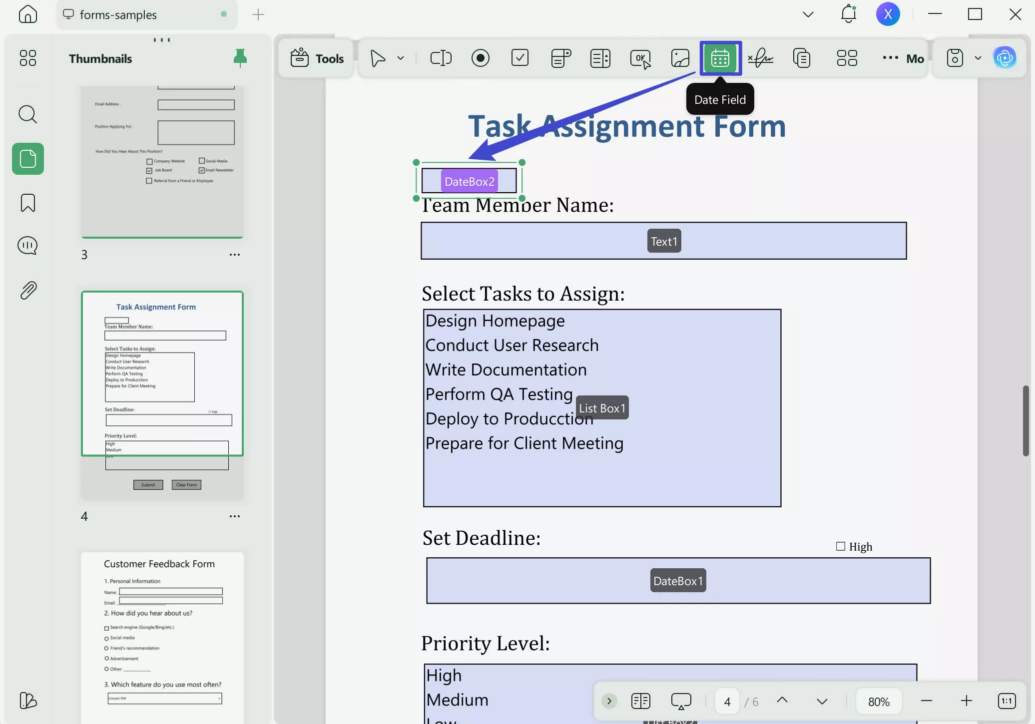Screen dimensions: 1035x724
Task: Select the Checkbox form tool
Action: pyautogui.click(x=519, y=58)
